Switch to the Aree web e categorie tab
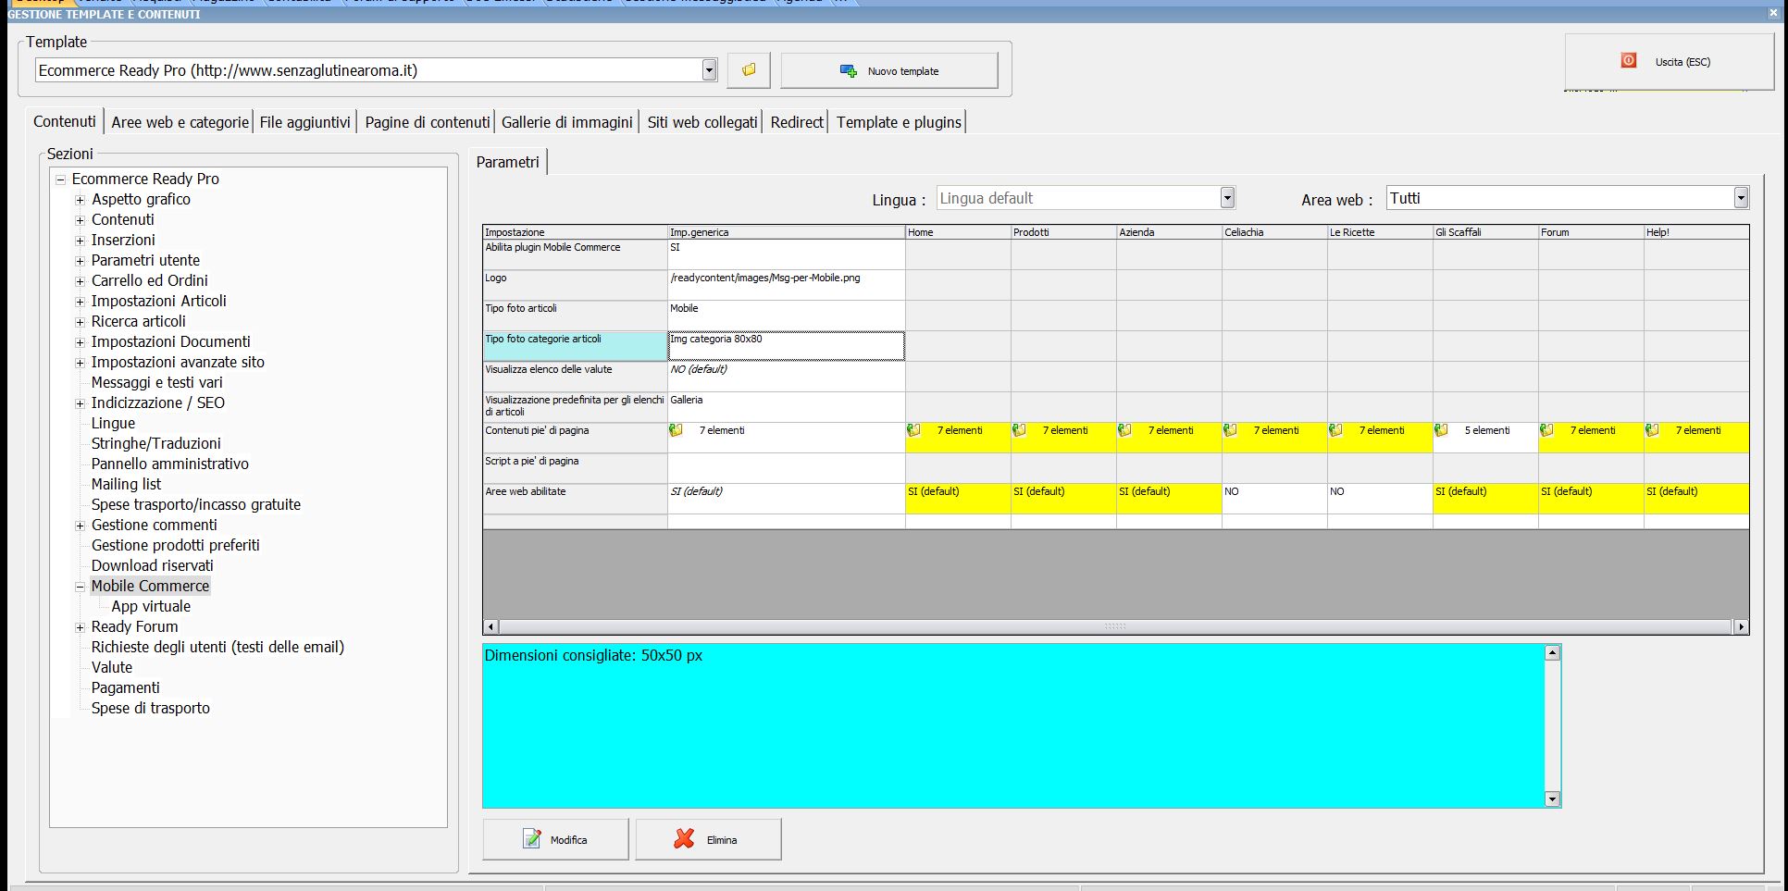Screen dimensions: 1788x891 click(180, 122)
